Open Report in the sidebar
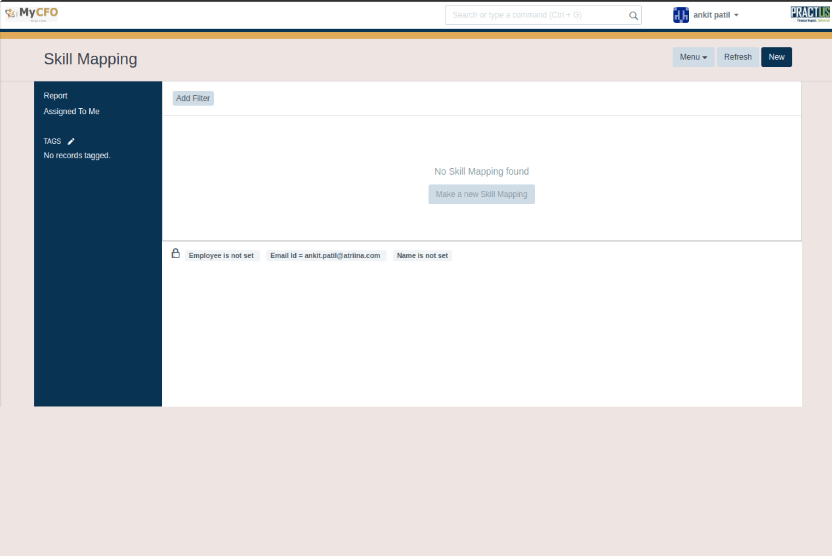The height and width of the screenshot is (556, 832). coord(55,96)
